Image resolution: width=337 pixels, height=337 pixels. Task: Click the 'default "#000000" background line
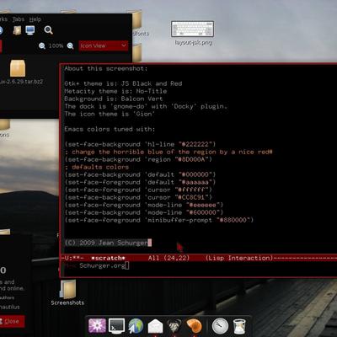(140, 174)
